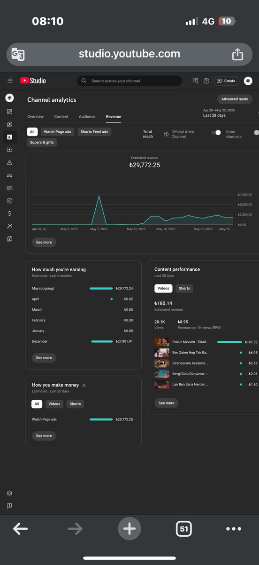
Task: Tap the studio.youtube.com address bar
Action: (129, 54)
